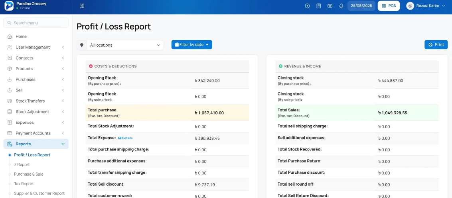Click the search magnifier icon
This screenshot has height=198, width=452.
(9, 23)
